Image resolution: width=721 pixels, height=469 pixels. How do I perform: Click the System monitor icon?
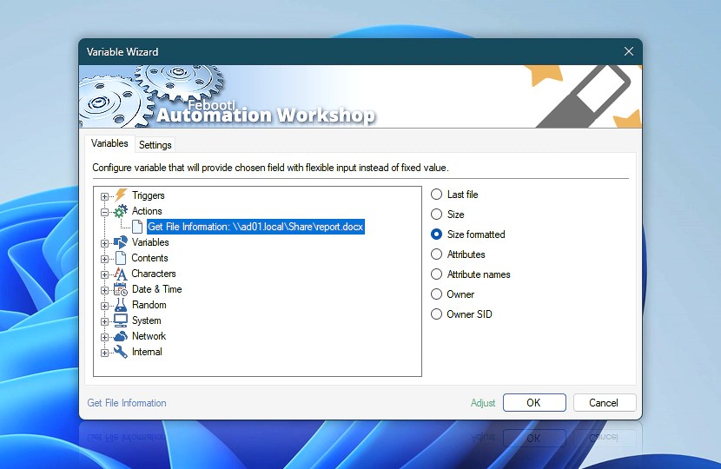click(121, 320)
